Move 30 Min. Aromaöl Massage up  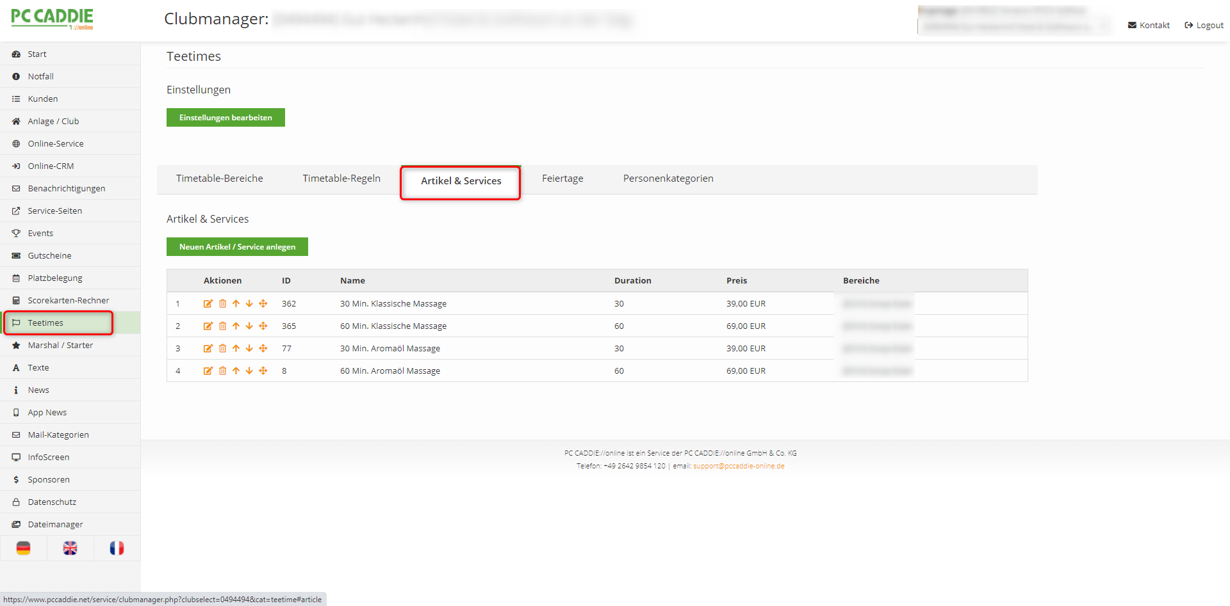(236, 349)
